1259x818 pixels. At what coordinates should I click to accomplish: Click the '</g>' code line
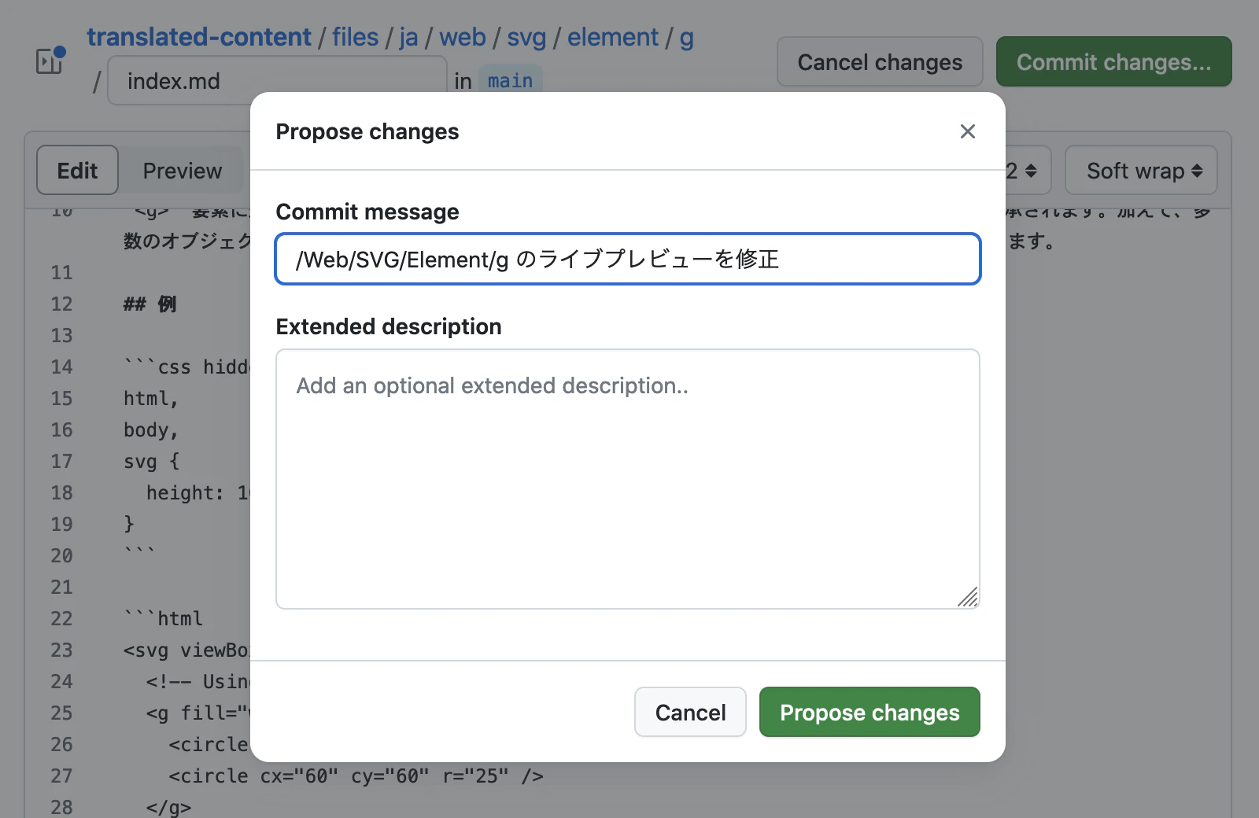168,807
